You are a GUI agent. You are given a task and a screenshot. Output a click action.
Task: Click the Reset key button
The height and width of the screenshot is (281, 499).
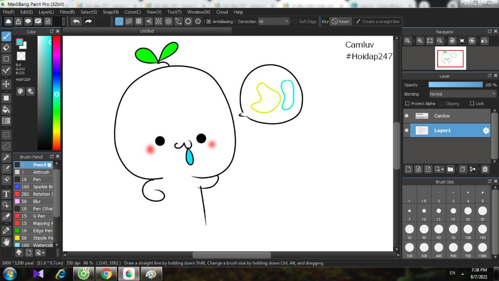(x=341, y=21)
